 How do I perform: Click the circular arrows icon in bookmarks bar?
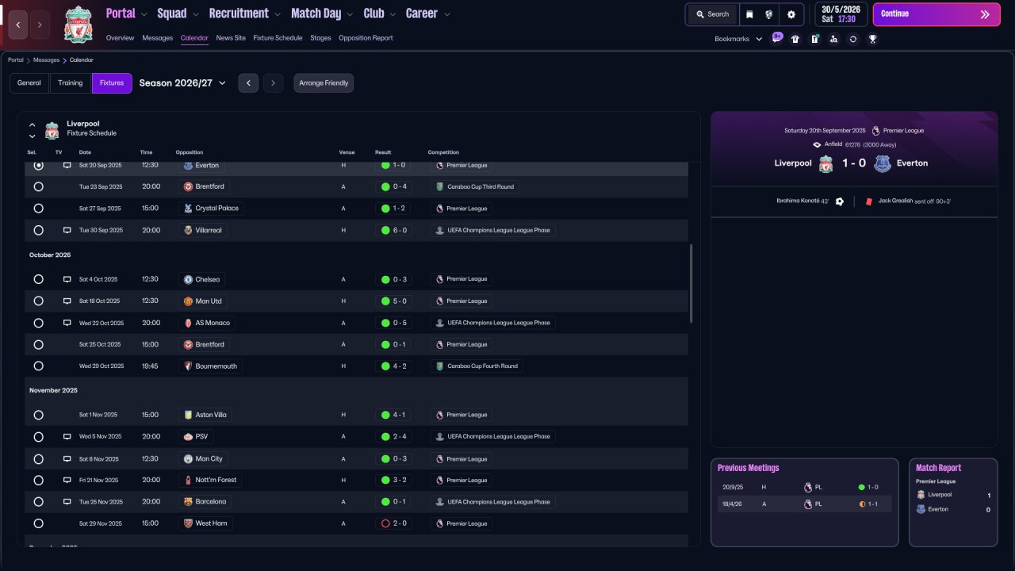[x=853, y=39]
